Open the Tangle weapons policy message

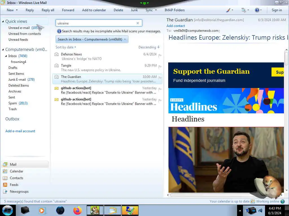tap(108, 68)
